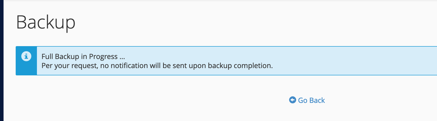This screenshot has width=437, height=121.
Task: Click the Full Backup in Progress text
Action: (83, 56)
